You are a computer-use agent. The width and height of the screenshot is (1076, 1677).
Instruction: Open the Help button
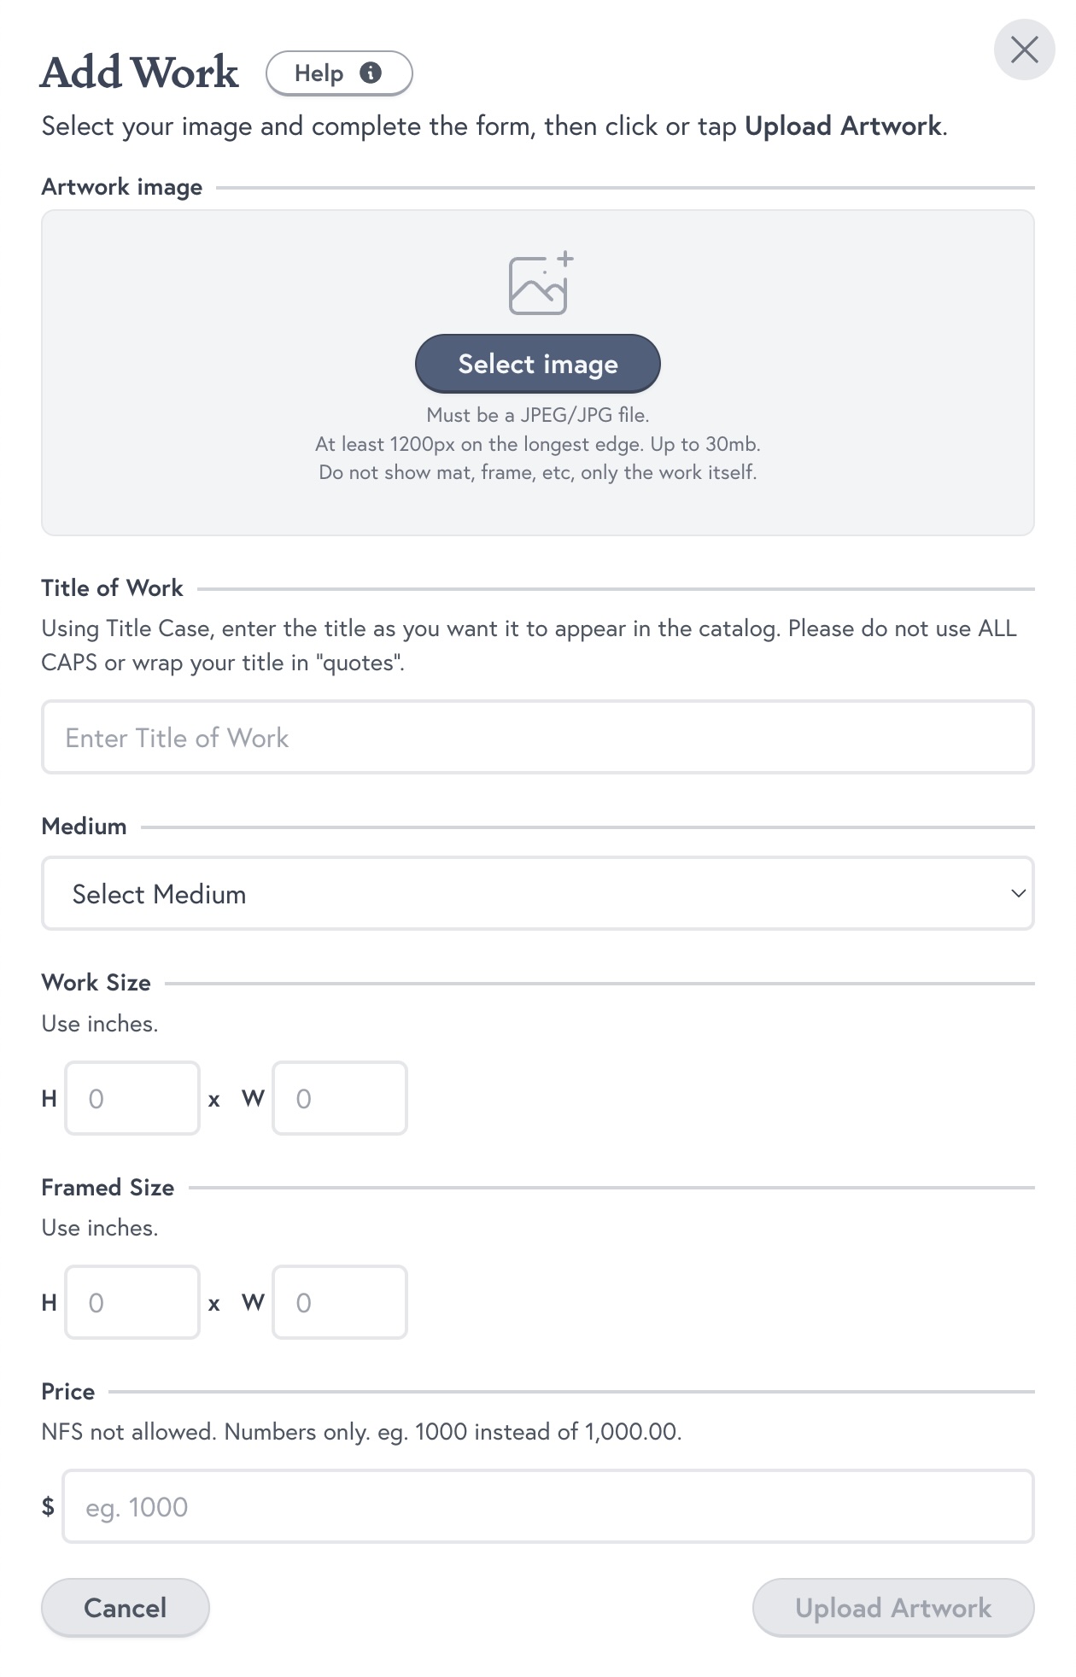(338, 73)
